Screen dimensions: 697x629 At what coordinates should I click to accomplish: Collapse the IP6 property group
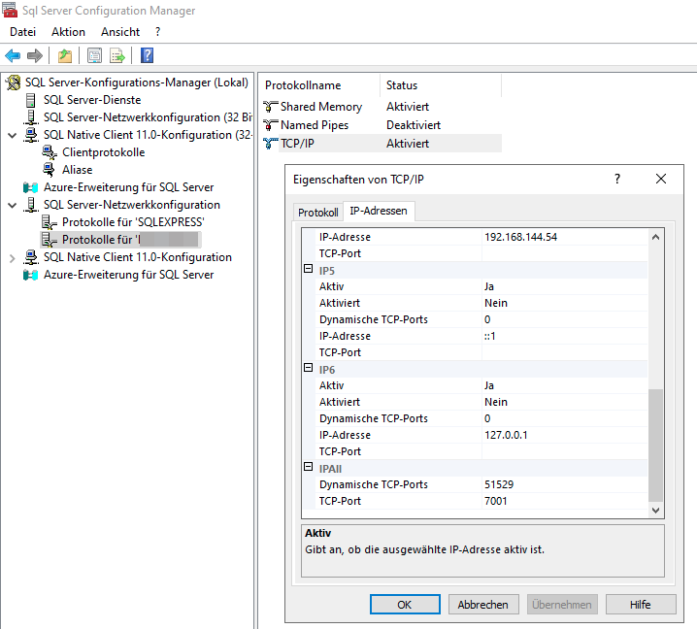point(308,368)
